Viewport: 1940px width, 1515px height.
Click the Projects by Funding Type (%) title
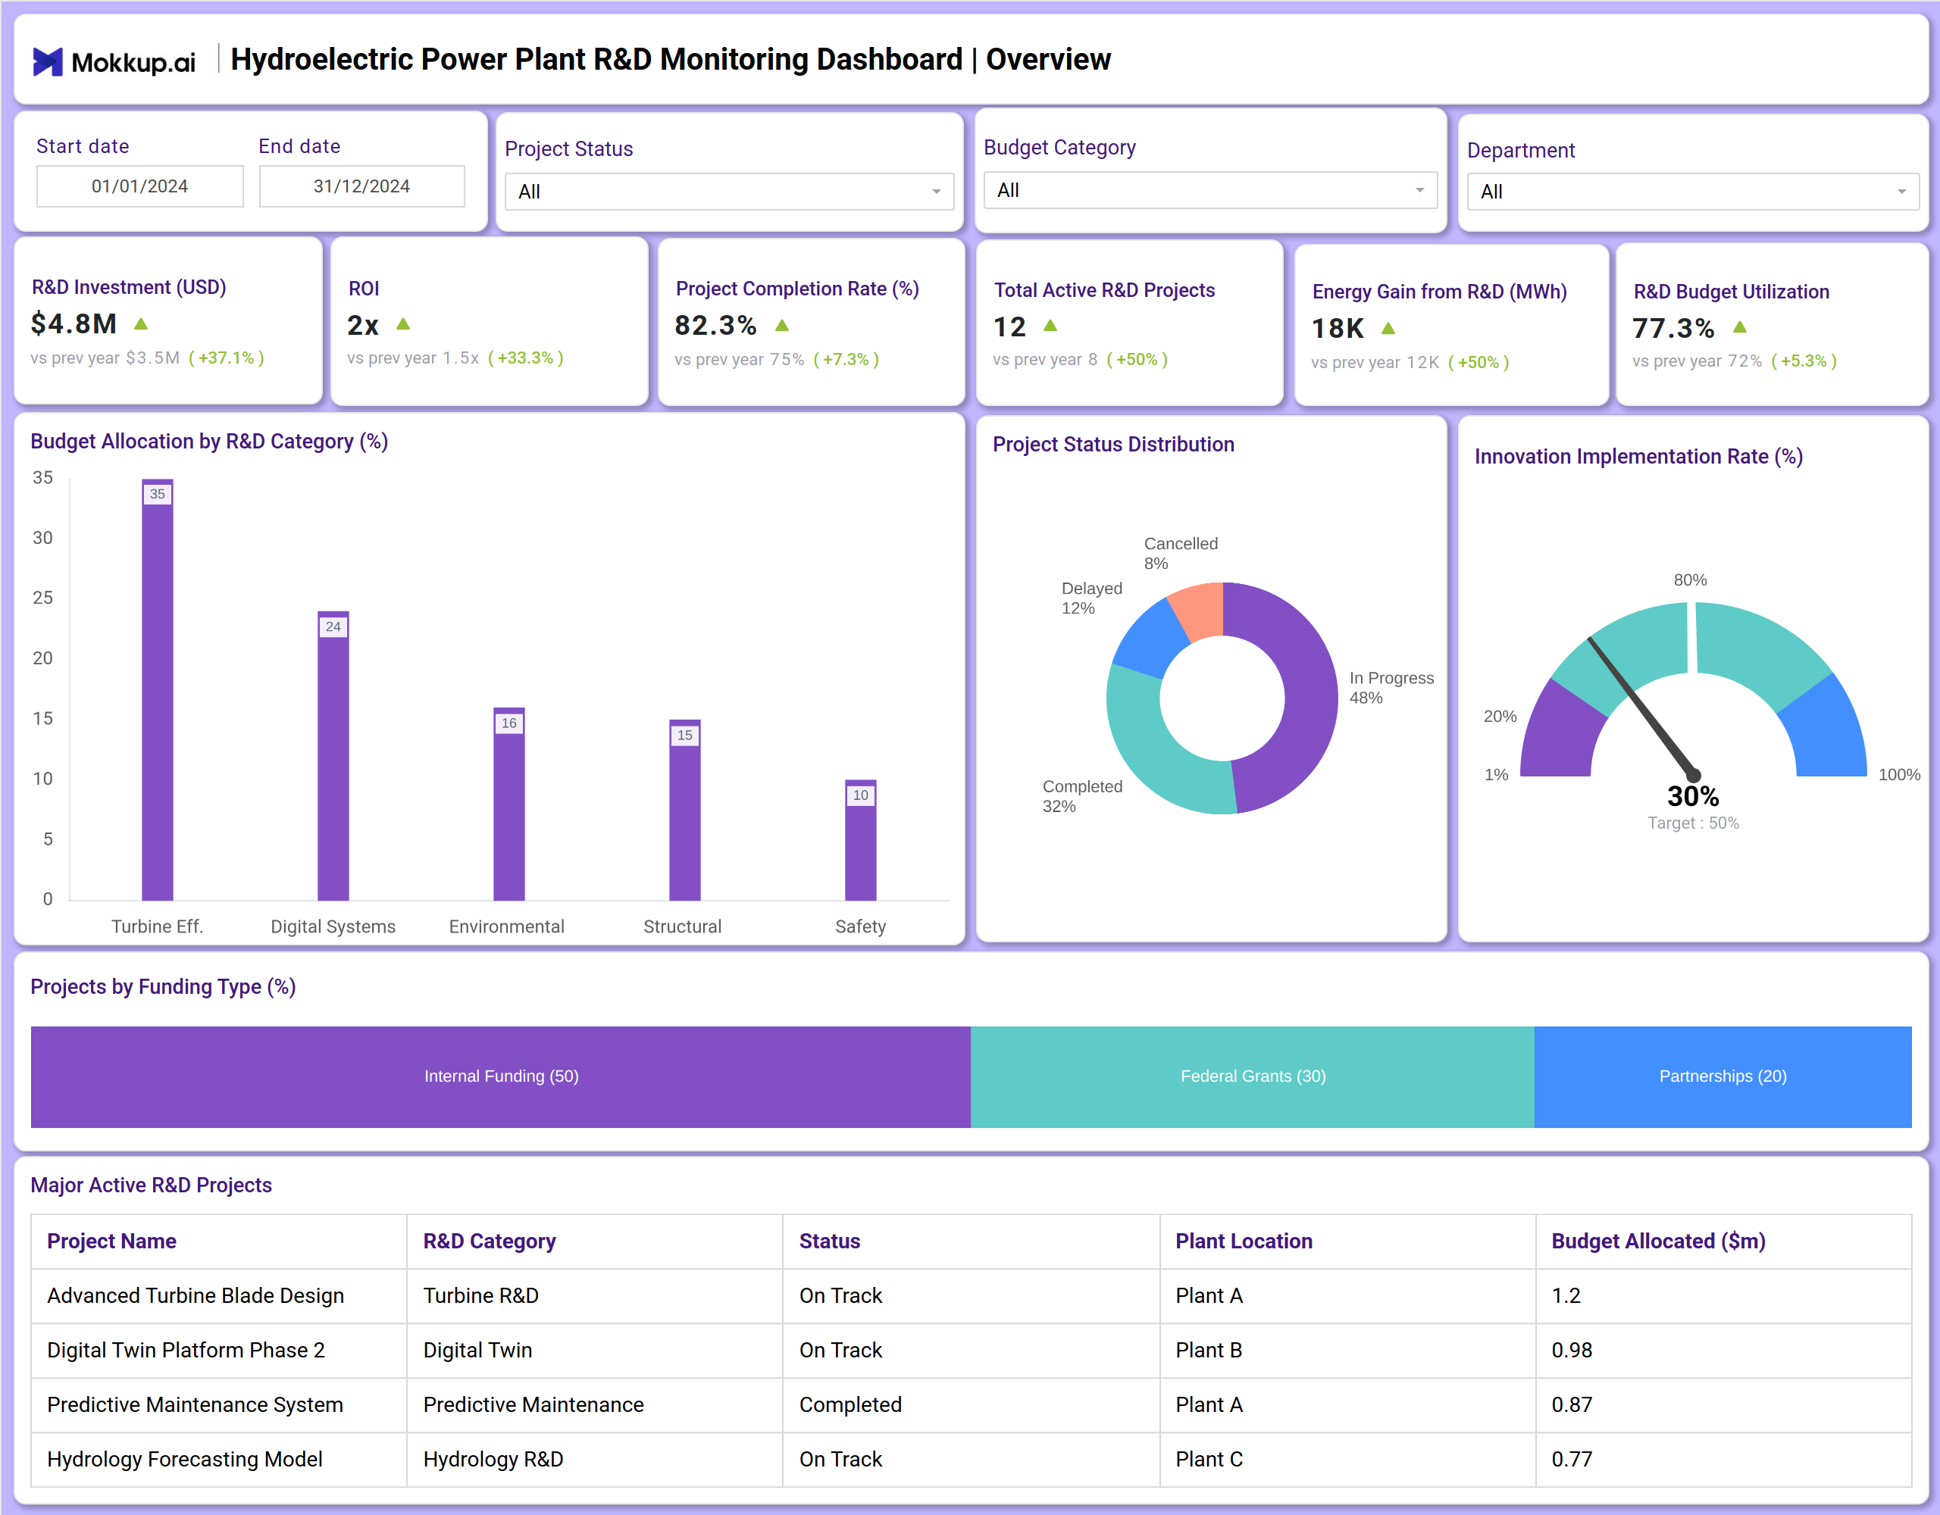tap(163, 986)
